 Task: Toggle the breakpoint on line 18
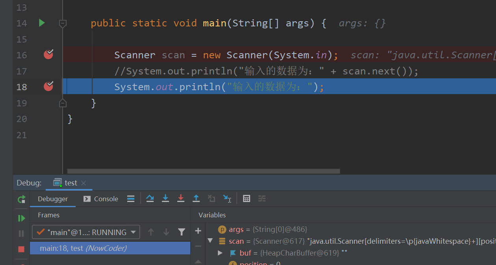click(48, 86)
